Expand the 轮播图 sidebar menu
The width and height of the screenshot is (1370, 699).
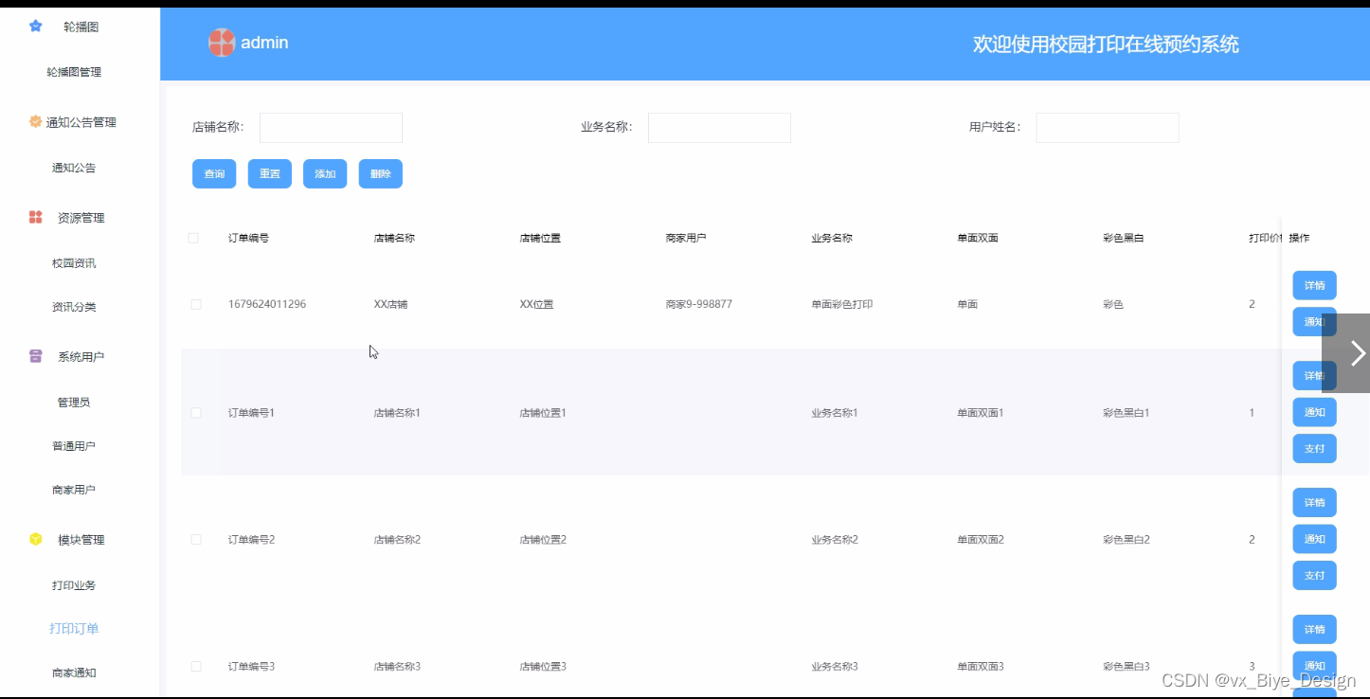click(80, 27)
